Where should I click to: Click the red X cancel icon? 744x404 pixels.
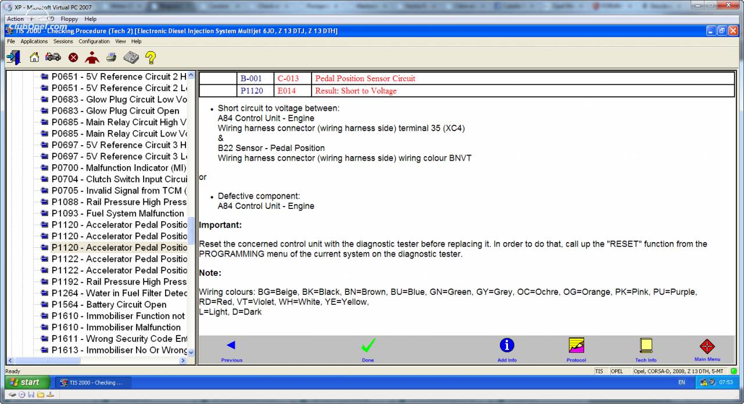pyautogui.click(x=73, y=57)
